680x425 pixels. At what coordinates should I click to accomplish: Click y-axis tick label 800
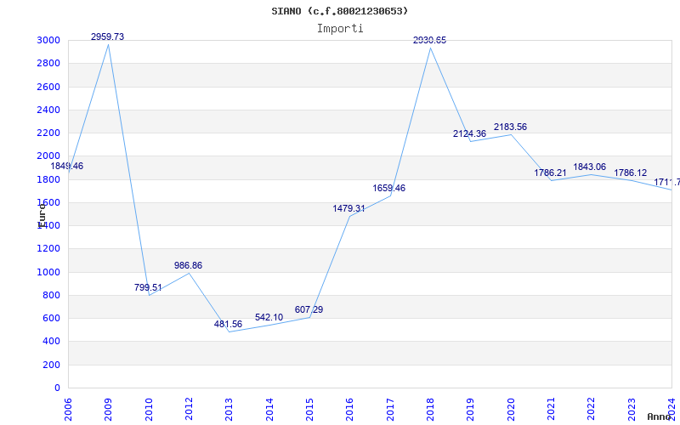(x=51, y=295)
